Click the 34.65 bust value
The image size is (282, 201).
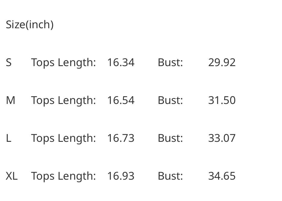[x=222, y=176]
